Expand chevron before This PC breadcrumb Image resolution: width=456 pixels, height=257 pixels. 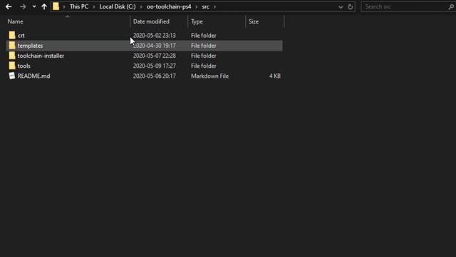pyautogui.click(x=64, y=6)
